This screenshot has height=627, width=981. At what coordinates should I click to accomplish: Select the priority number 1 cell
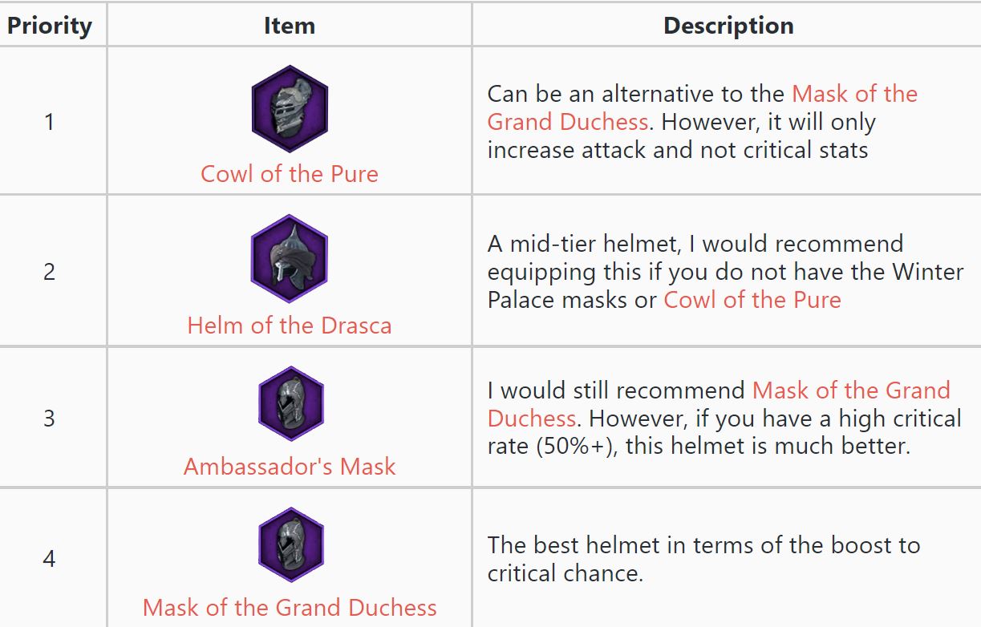[x=50, y=122]
